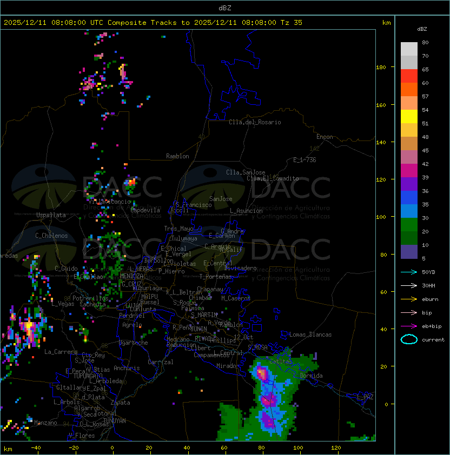Screen dimensions: 450x455
Task: Click the dBZ heading above the color scale
Action: [422, 29]
